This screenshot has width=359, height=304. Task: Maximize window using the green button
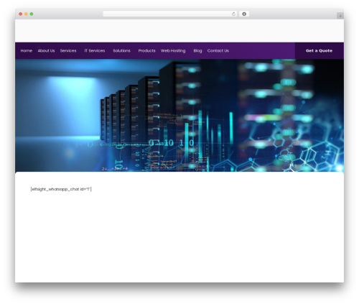coord(32,14)
